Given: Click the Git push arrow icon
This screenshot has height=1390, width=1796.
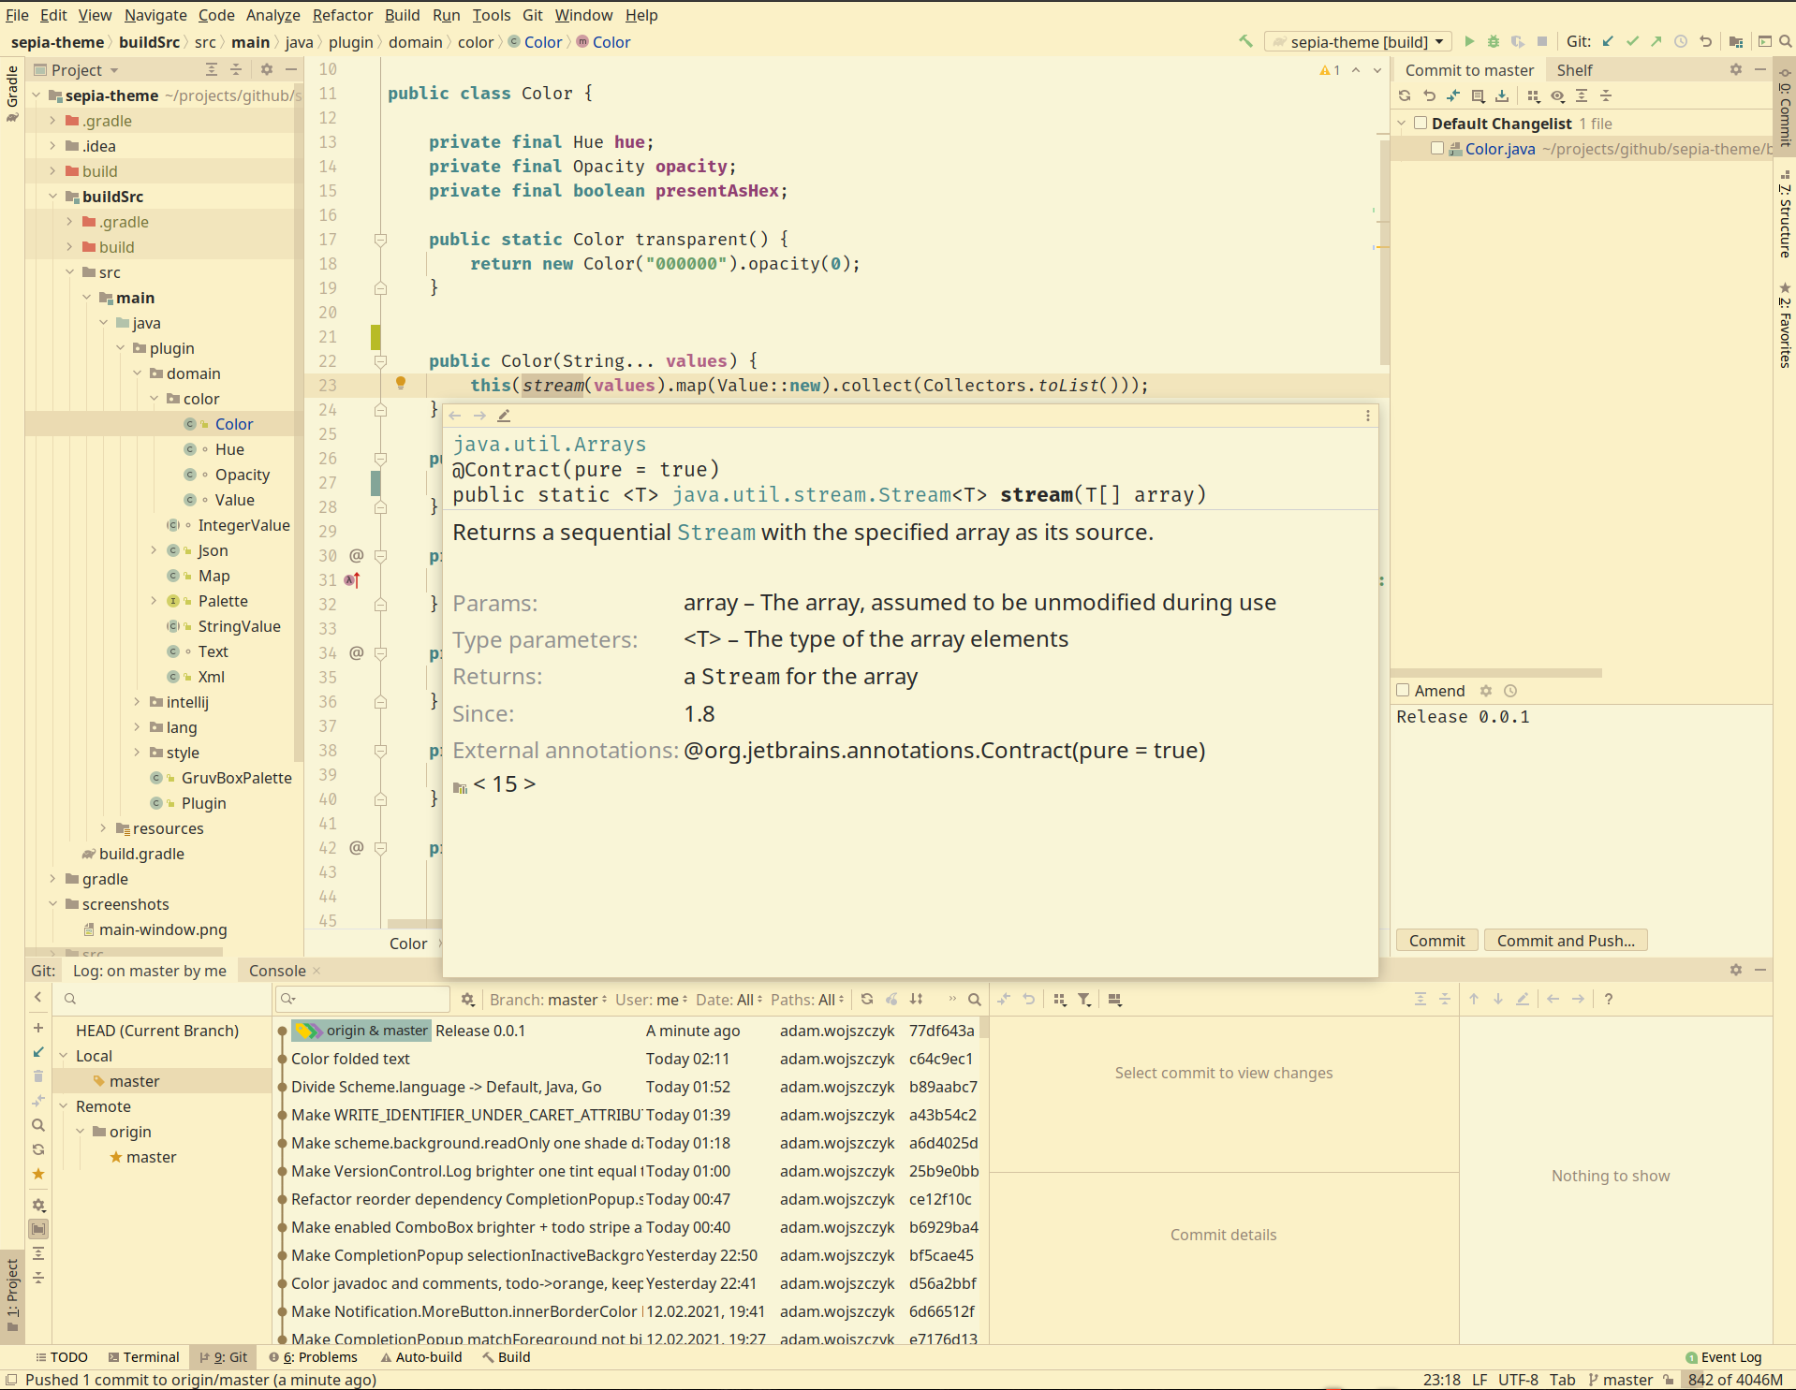Looking at the screenshot, I should click(x=1656, y=41).
